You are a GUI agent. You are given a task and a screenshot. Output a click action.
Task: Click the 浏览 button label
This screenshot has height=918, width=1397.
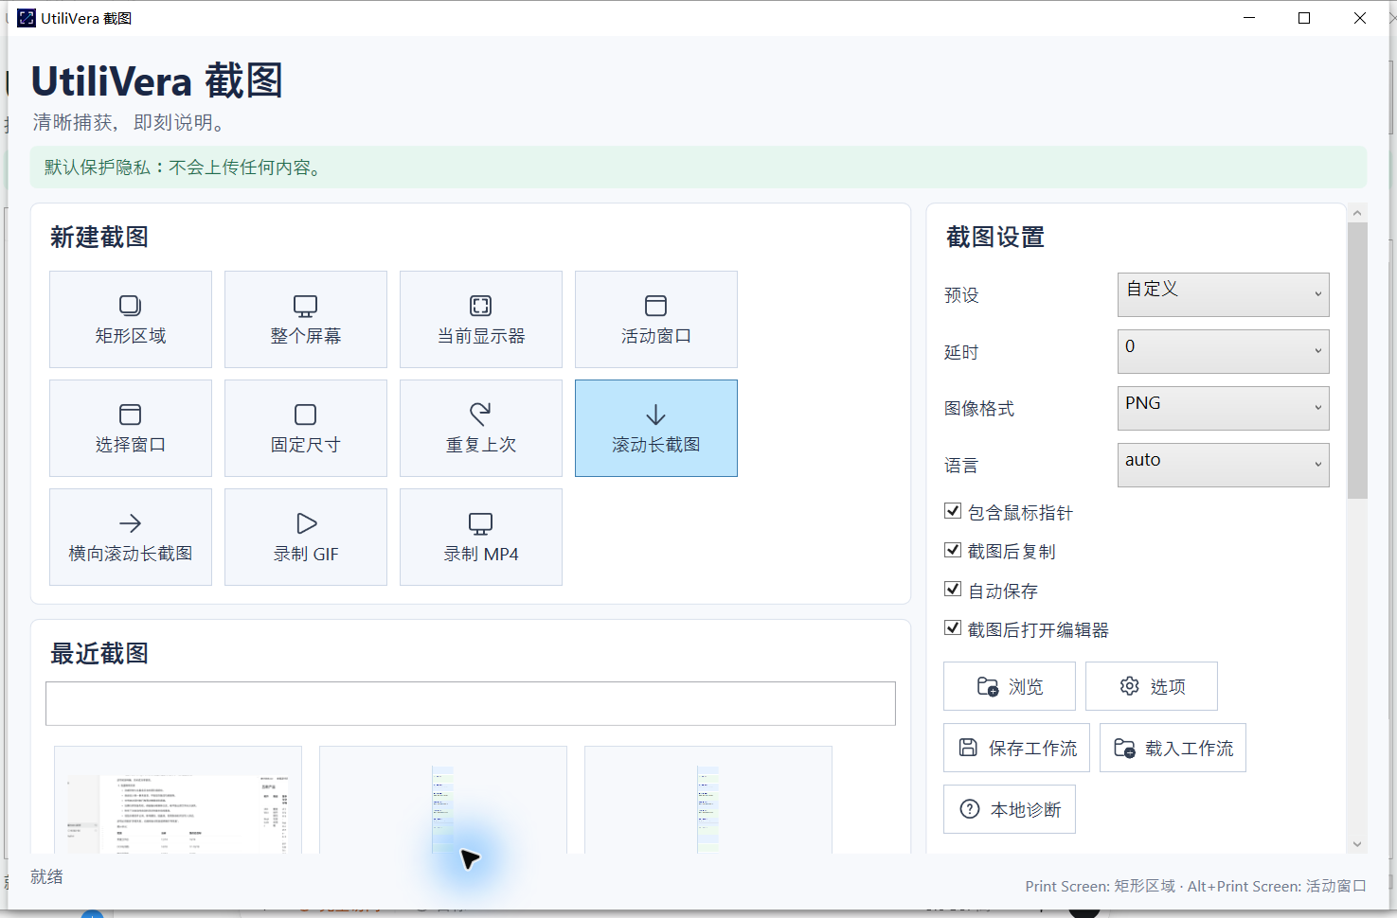[1026, 687]
